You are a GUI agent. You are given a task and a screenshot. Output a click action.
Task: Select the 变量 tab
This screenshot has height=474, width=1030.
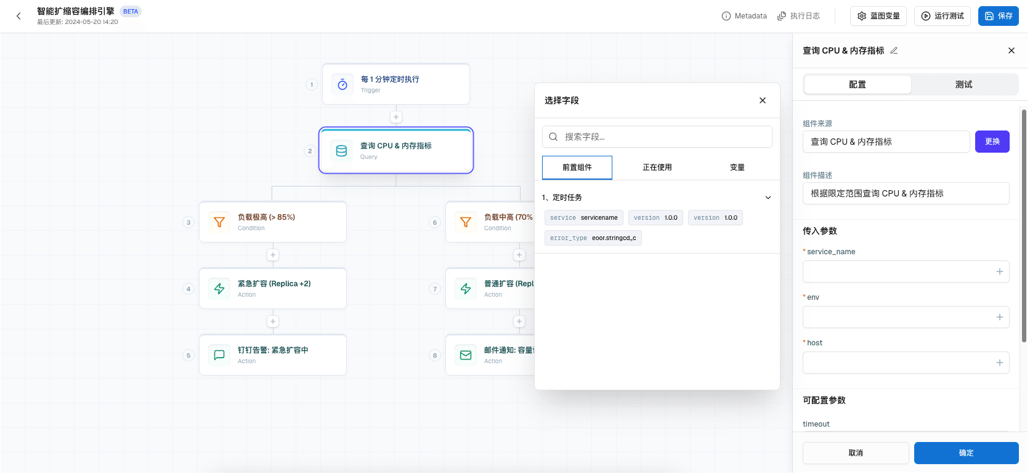737,167
